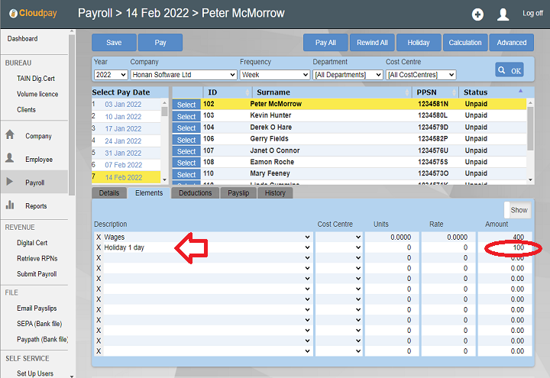Click the Reports chart icon in sidebar

pyautogui.click(x=10, y=205)
